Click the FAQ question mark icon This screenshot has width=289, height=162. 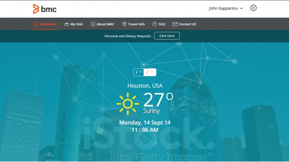pos(154,24)
